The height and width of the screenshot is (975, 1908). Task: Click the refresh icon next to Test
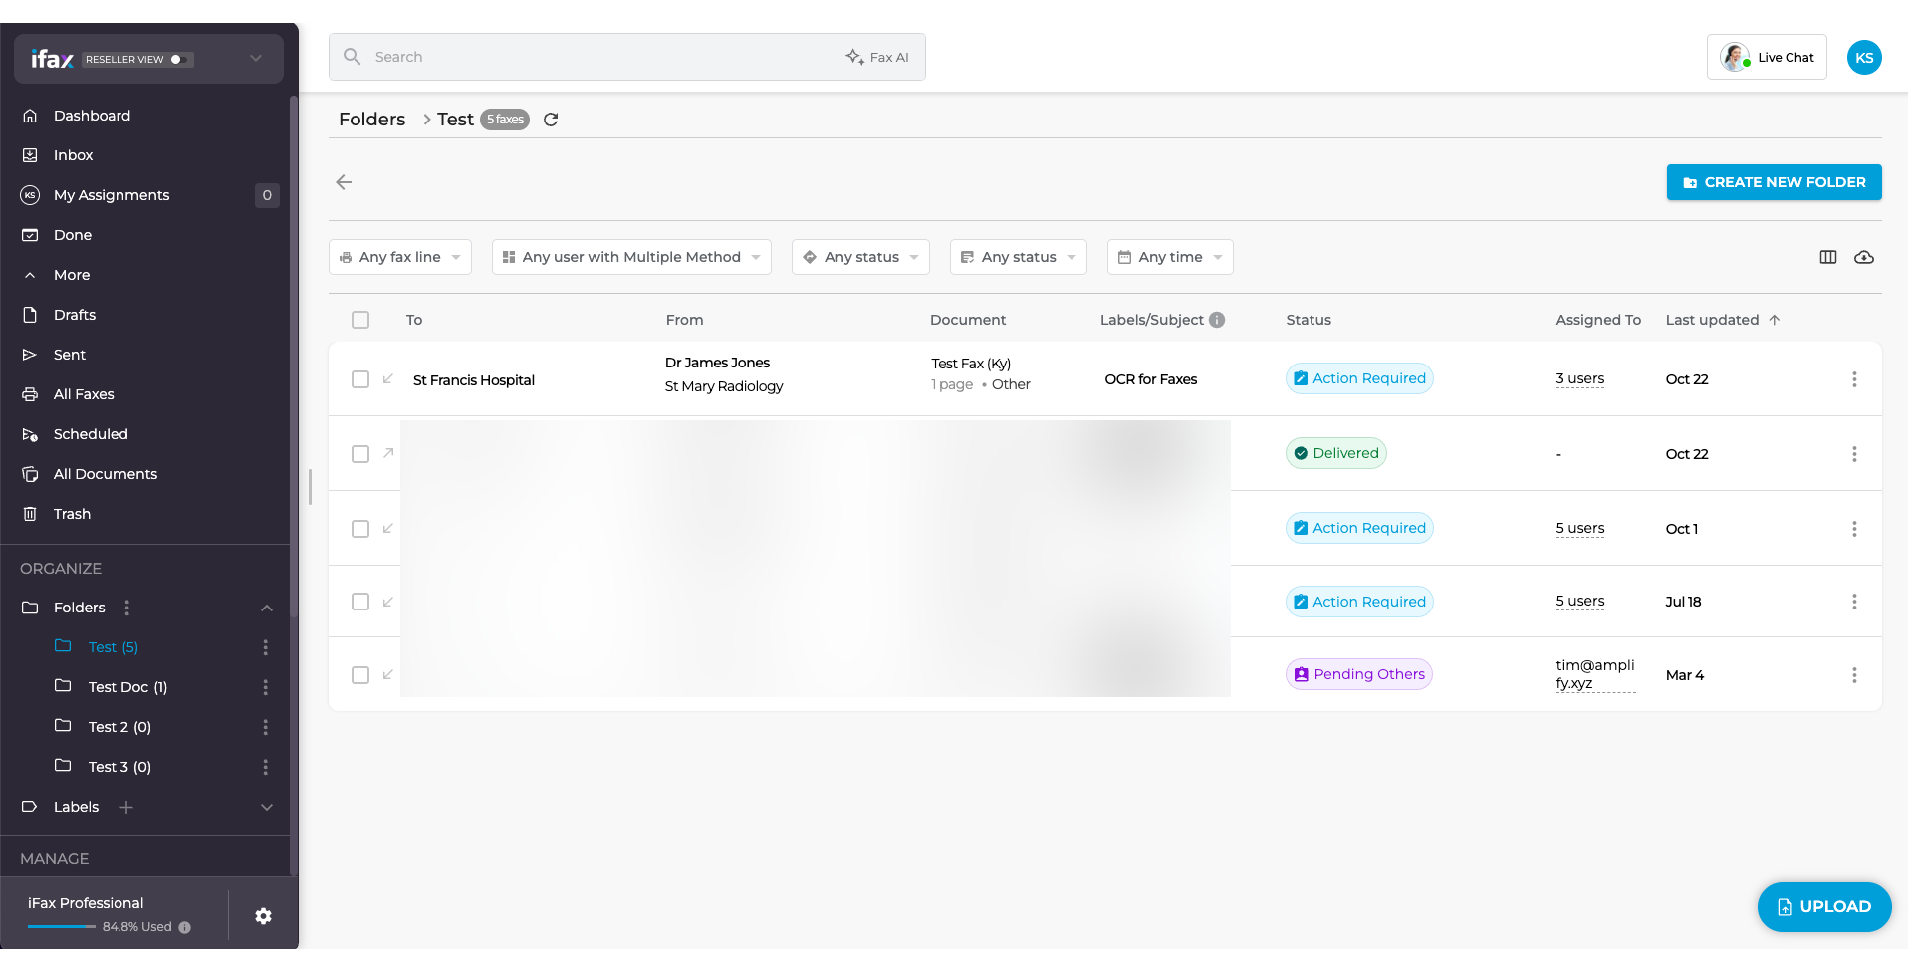551,120
